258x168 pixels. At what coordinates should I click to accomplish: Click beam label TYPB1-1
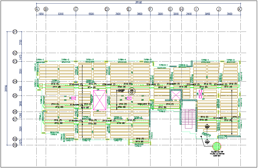(69, 141)
